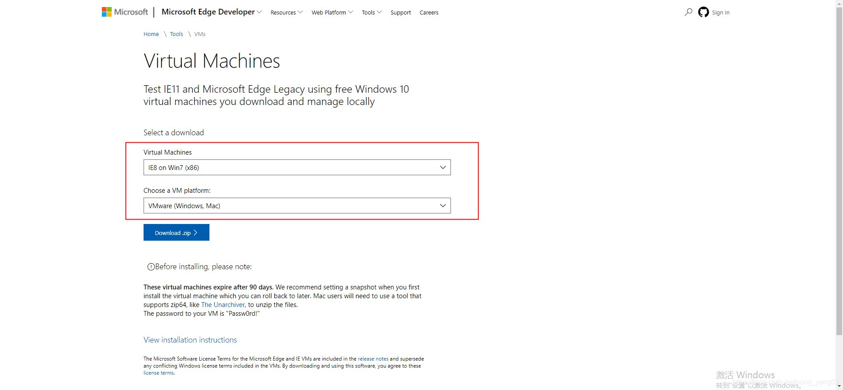
Task: Go to Tools breadcrumb
Action: [177, 34]
